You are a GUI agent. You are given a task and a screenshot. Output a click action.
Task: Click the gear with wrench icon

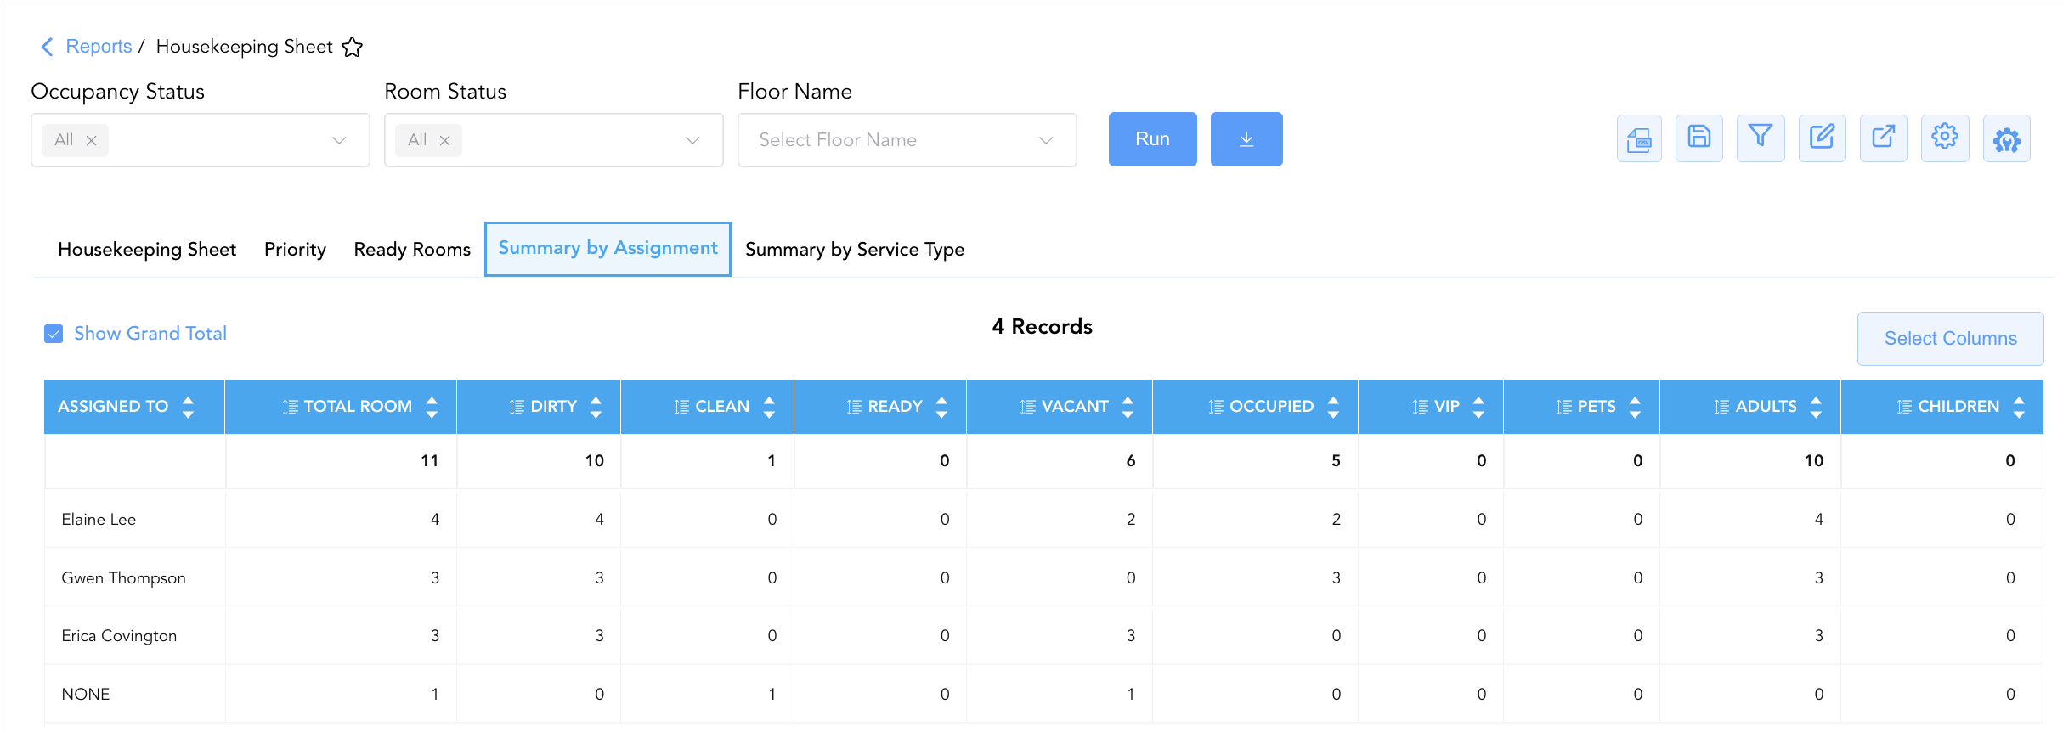(x=2007, y=138)
